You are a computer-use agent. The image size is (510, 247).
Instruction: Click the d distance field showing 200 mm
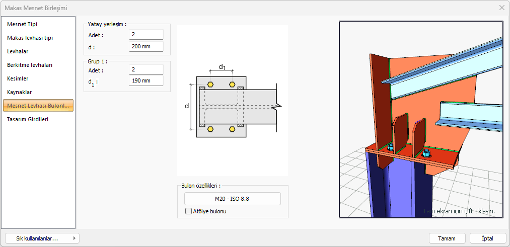tap(146, 47)
